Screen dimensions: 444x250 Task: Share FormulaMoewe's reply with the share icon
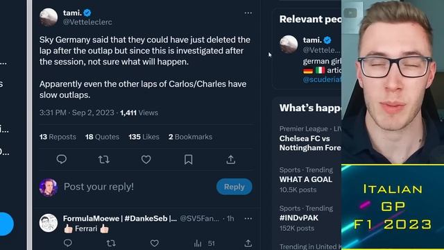pos(248,243)
